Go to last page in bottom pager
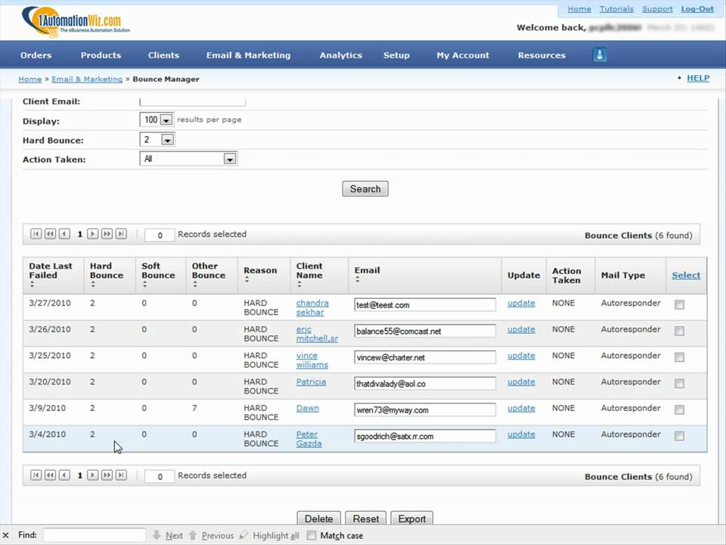The height and width of the screenshot is (545, 726). click(x=121, y=475)
